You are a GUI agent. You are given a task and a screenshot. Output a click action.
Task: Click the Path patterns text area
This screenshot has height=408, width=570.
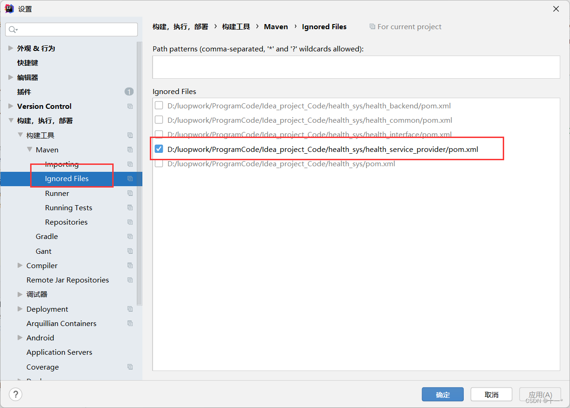click(x=356, y=67)
